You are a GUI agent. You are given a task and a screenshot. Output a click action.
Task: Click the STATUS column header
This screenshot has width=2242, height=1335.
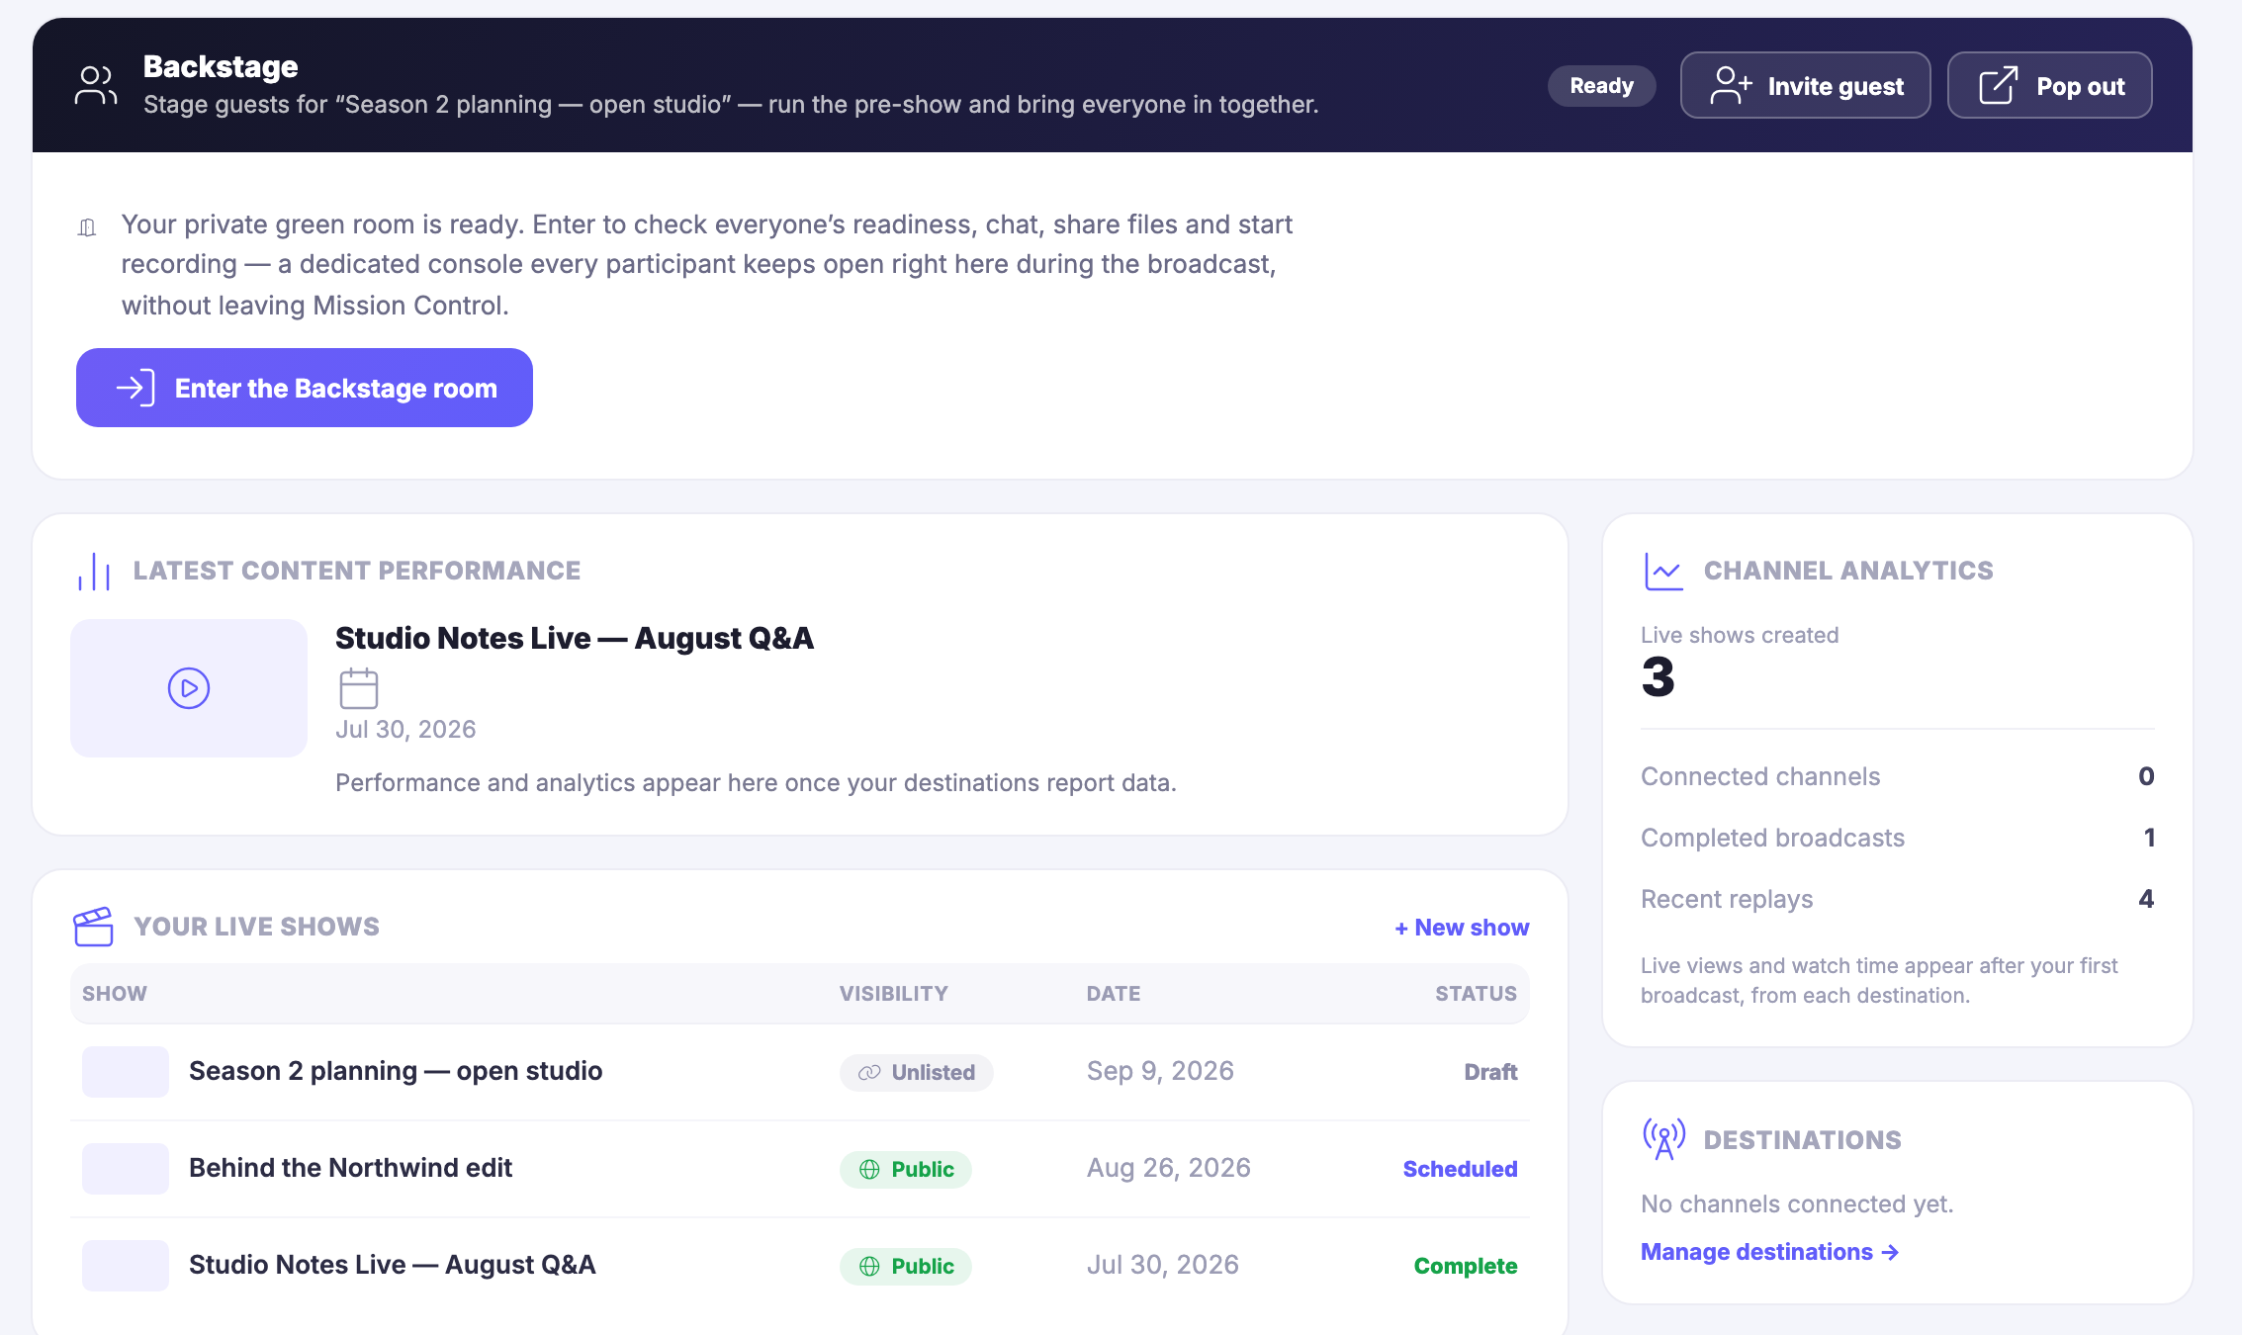tap(1476, 994)
